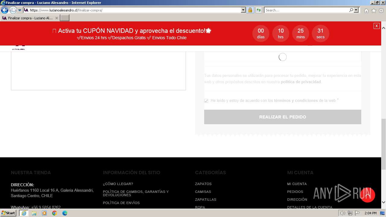
Task: Go back with the browser Back arrow
Action: (5, 10)
